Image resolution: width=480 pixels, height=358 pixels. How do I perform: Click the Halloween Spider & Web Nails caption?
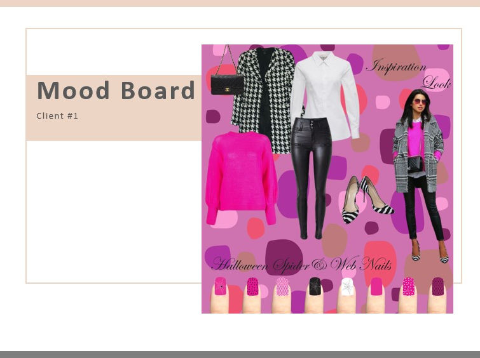(301, 264)
